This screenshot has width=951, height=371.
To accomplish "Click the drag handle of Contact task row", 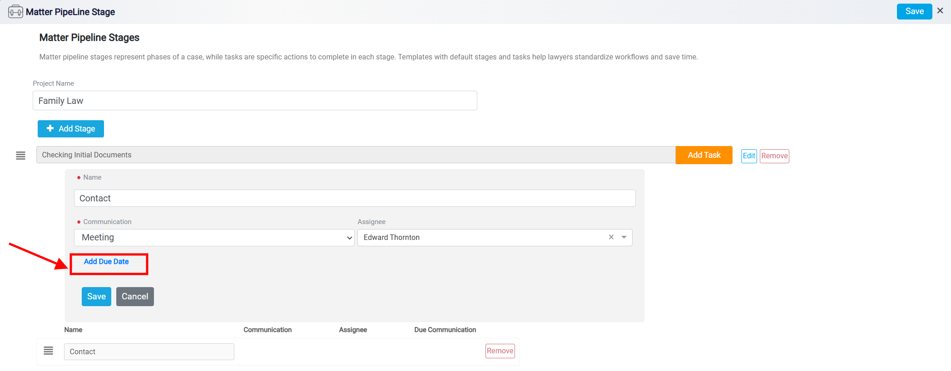I will click(48, 351).
